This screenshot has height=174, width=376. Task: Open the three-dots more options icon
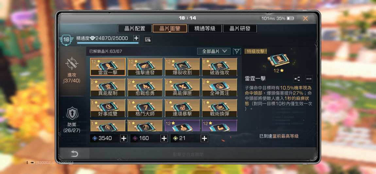pyautogui.click(x=309, y=79)
